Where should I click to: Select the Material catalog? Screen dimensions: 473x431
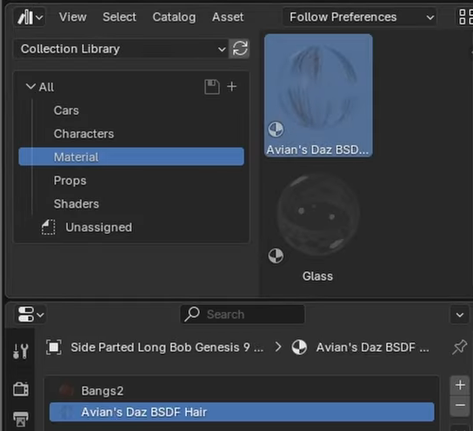coord(131,156)
